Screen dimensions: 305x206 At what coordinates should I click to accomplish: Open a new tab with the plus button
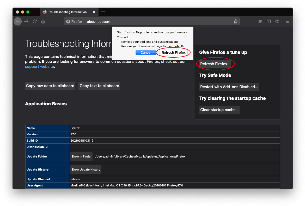coord(103,12)
